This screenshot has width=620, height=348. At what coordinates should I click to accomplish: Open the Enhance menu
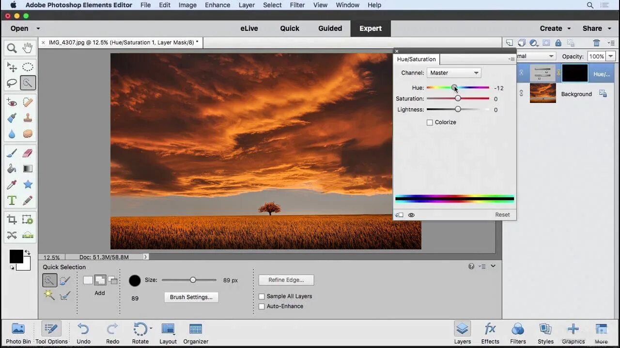pyautogui.click(x=217, y=5)
